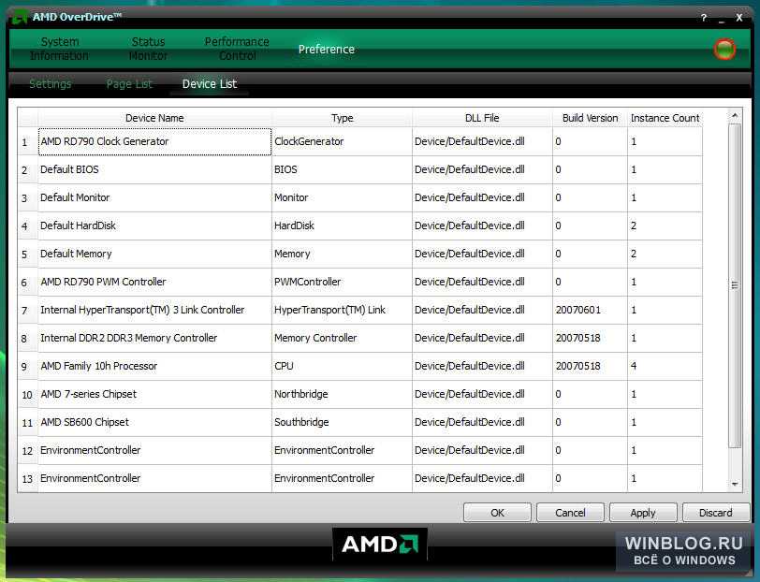Click the Type column header
This screenshot has height=582, width=760.
coord(343,118)
